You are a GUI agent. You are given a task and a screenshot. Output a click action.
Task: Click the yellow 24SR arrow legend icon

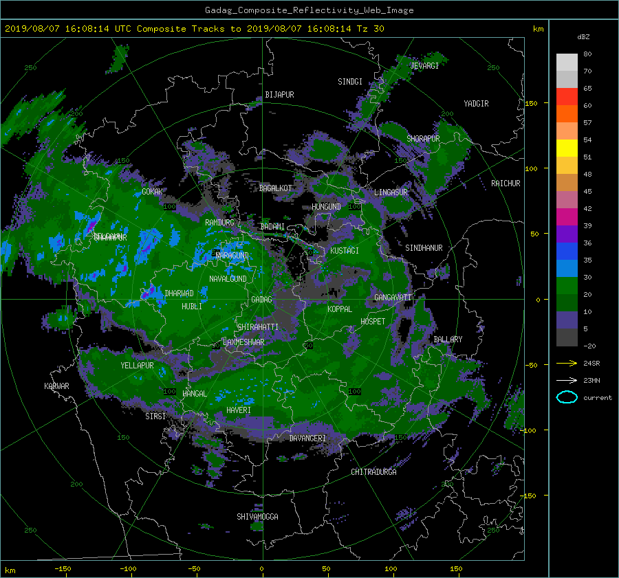point(567,363)
